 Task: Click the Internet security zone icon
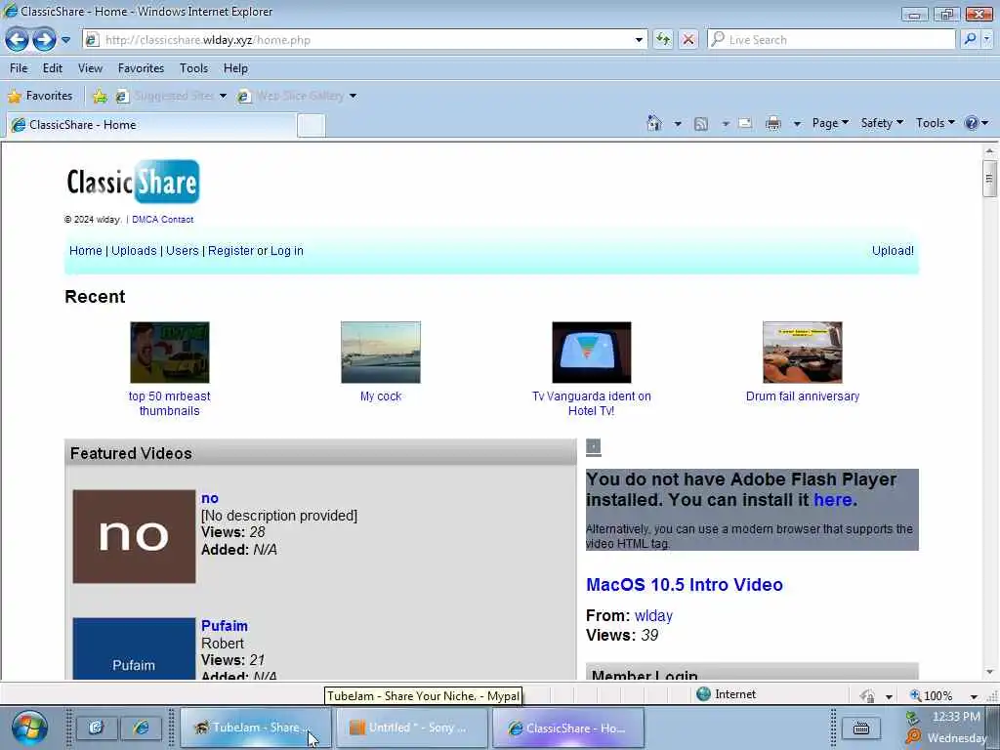tap(703, 694)
